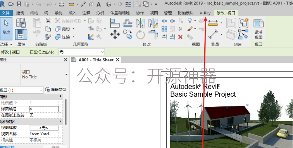This screenshot has width=293, height=148.
Task: Switch to the View (视图) ribbon tab
Action: coord(154,13)
